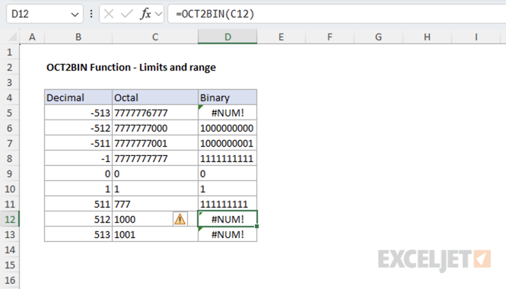Screen dimensions: 506x289
Task: Select the active #NUM! cell D12
Action: point(228,219)
